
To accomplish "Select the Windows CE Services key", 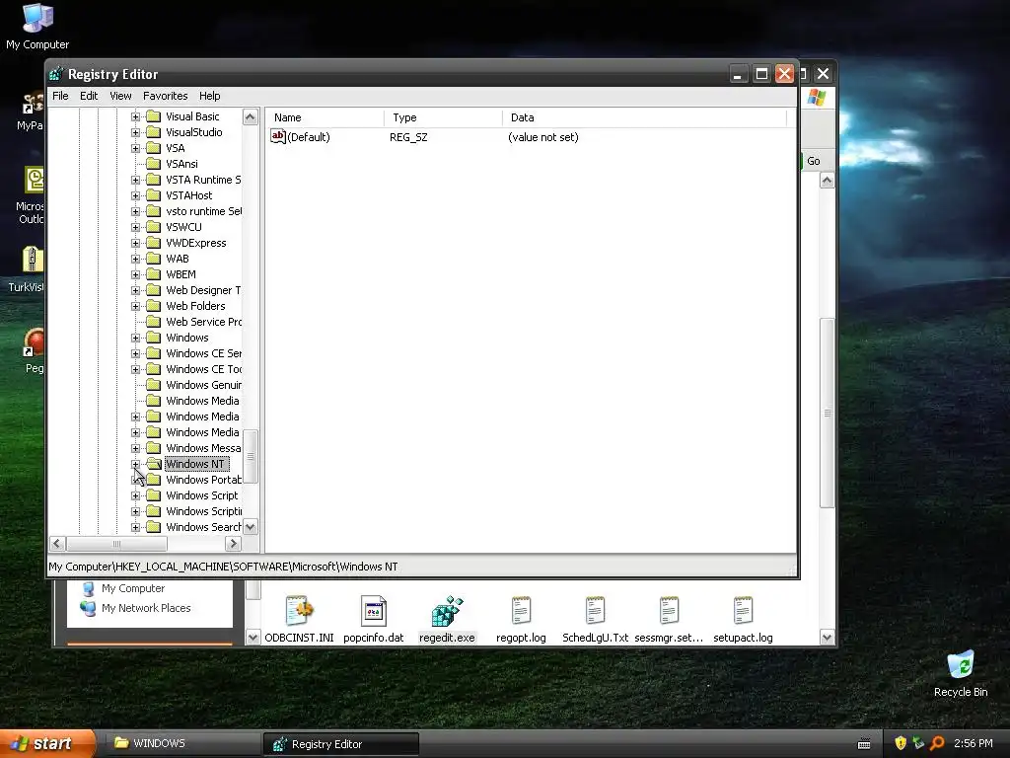I will click(x=203, y=353).
